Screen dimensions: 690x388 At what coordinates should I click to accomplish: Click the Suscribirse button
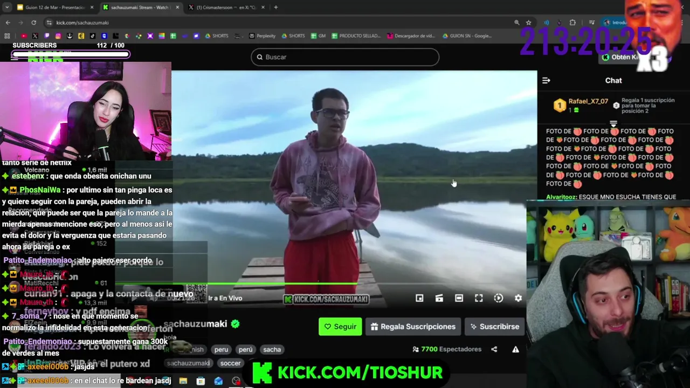pos(495,327)
